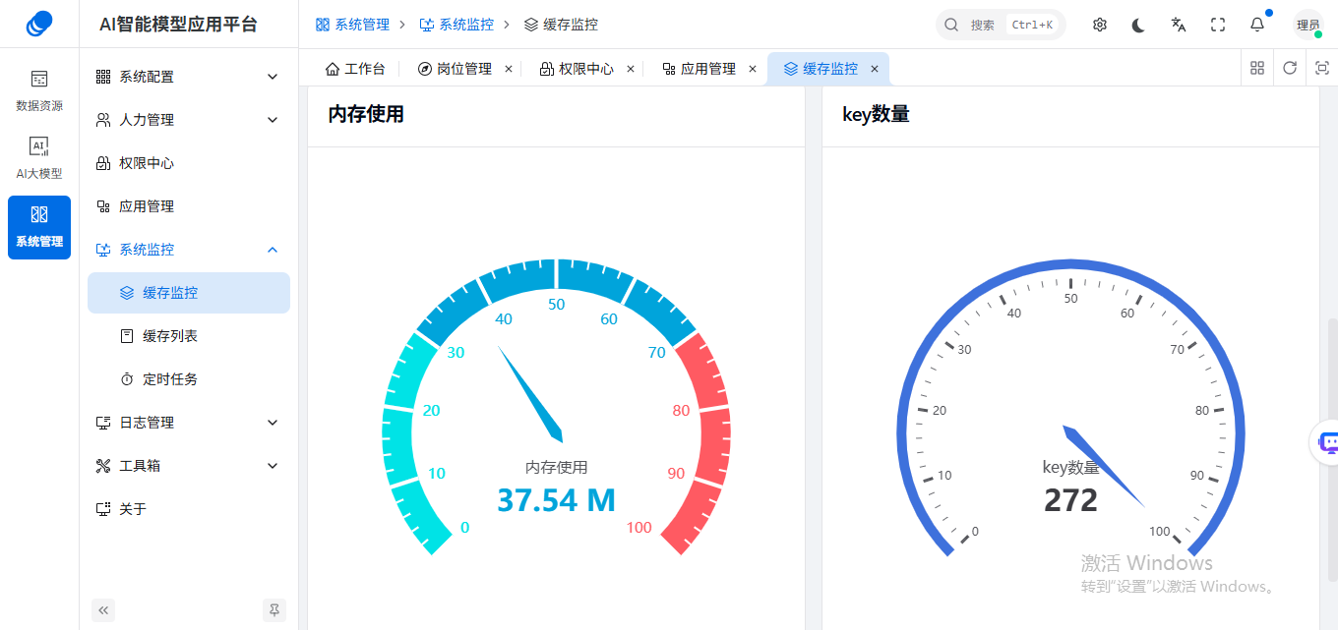Image resolution: width=1338 pixels, height=630 pixels.
Task: Open 定时任务 sidebar item
Action: 188,379
